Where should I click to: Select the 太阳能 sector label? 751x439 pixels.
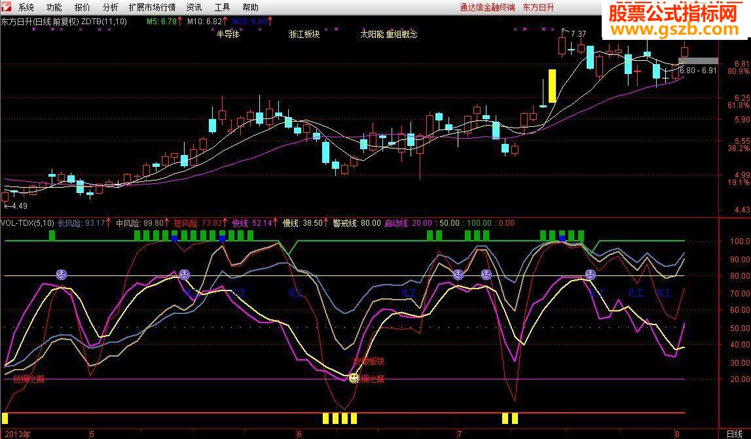[372, 35]
